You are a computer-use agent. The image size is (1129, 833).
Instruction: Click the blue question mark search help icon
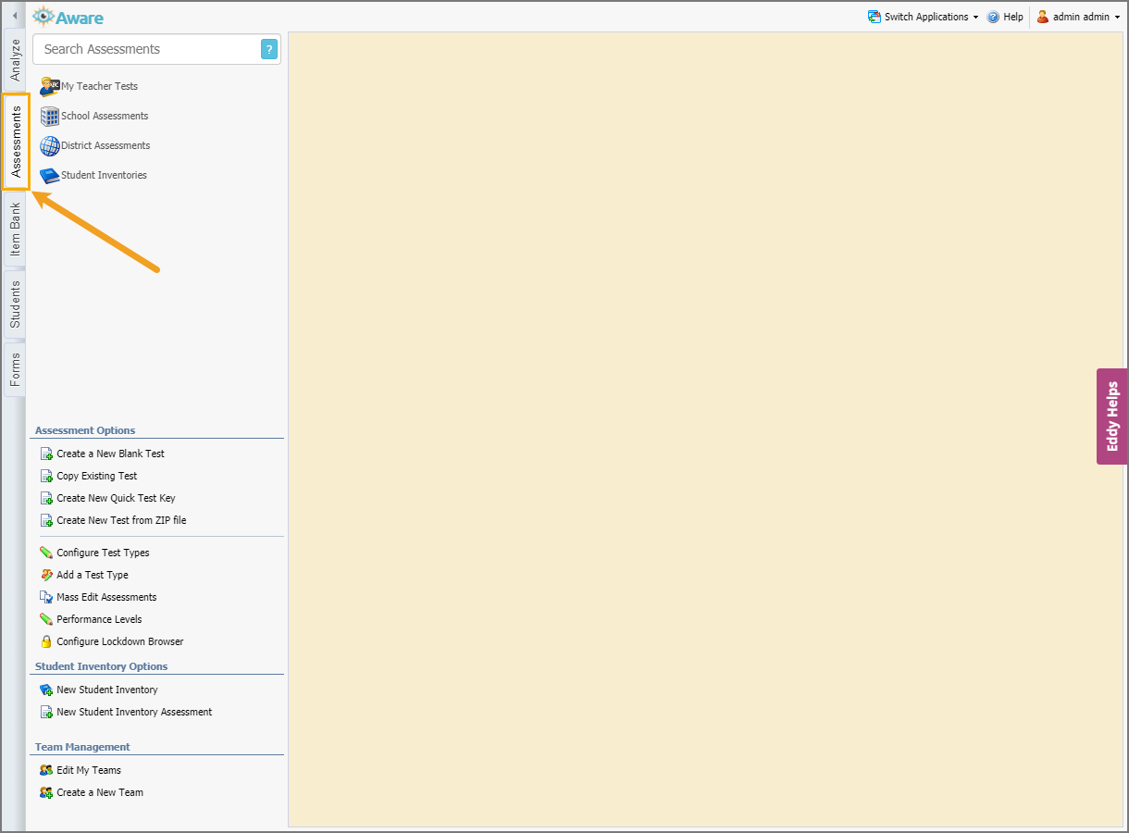click(x=269, y=49)
